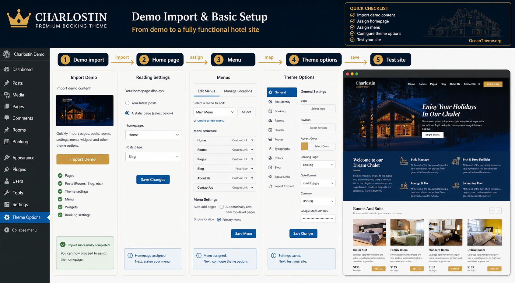Expand the Contact Us menu item arrow

pyautogui.click(x=252, y=188)
